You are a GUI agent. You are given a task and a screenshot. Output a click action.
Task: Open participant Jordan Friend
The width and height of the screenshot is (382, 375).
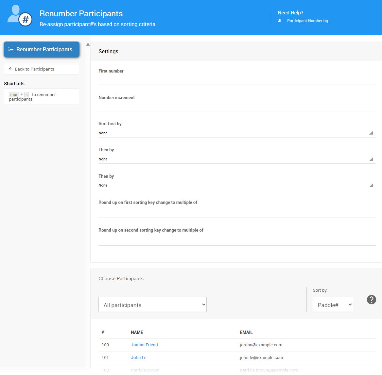click(x=144, y=345)
